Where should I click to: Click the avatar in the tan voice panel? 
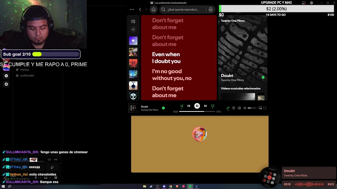click(x=200, y=134)
